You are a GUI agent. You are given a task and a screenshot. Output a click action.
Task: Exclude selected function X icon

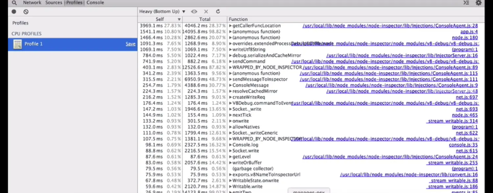click(206, 11)
